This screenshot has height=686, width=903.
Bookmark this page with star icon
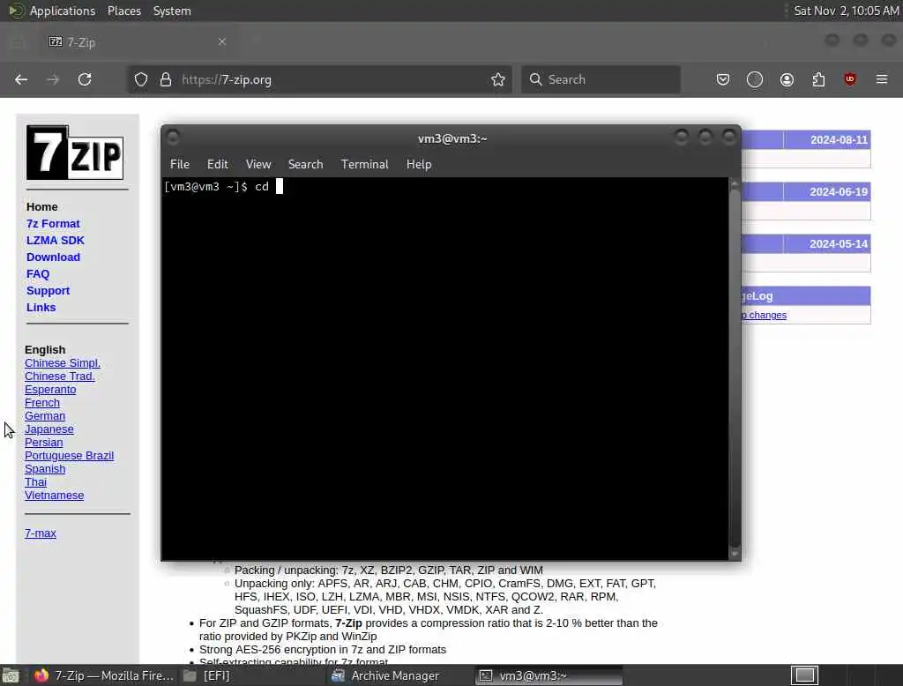pyautogui.click(x=498, y=79)
